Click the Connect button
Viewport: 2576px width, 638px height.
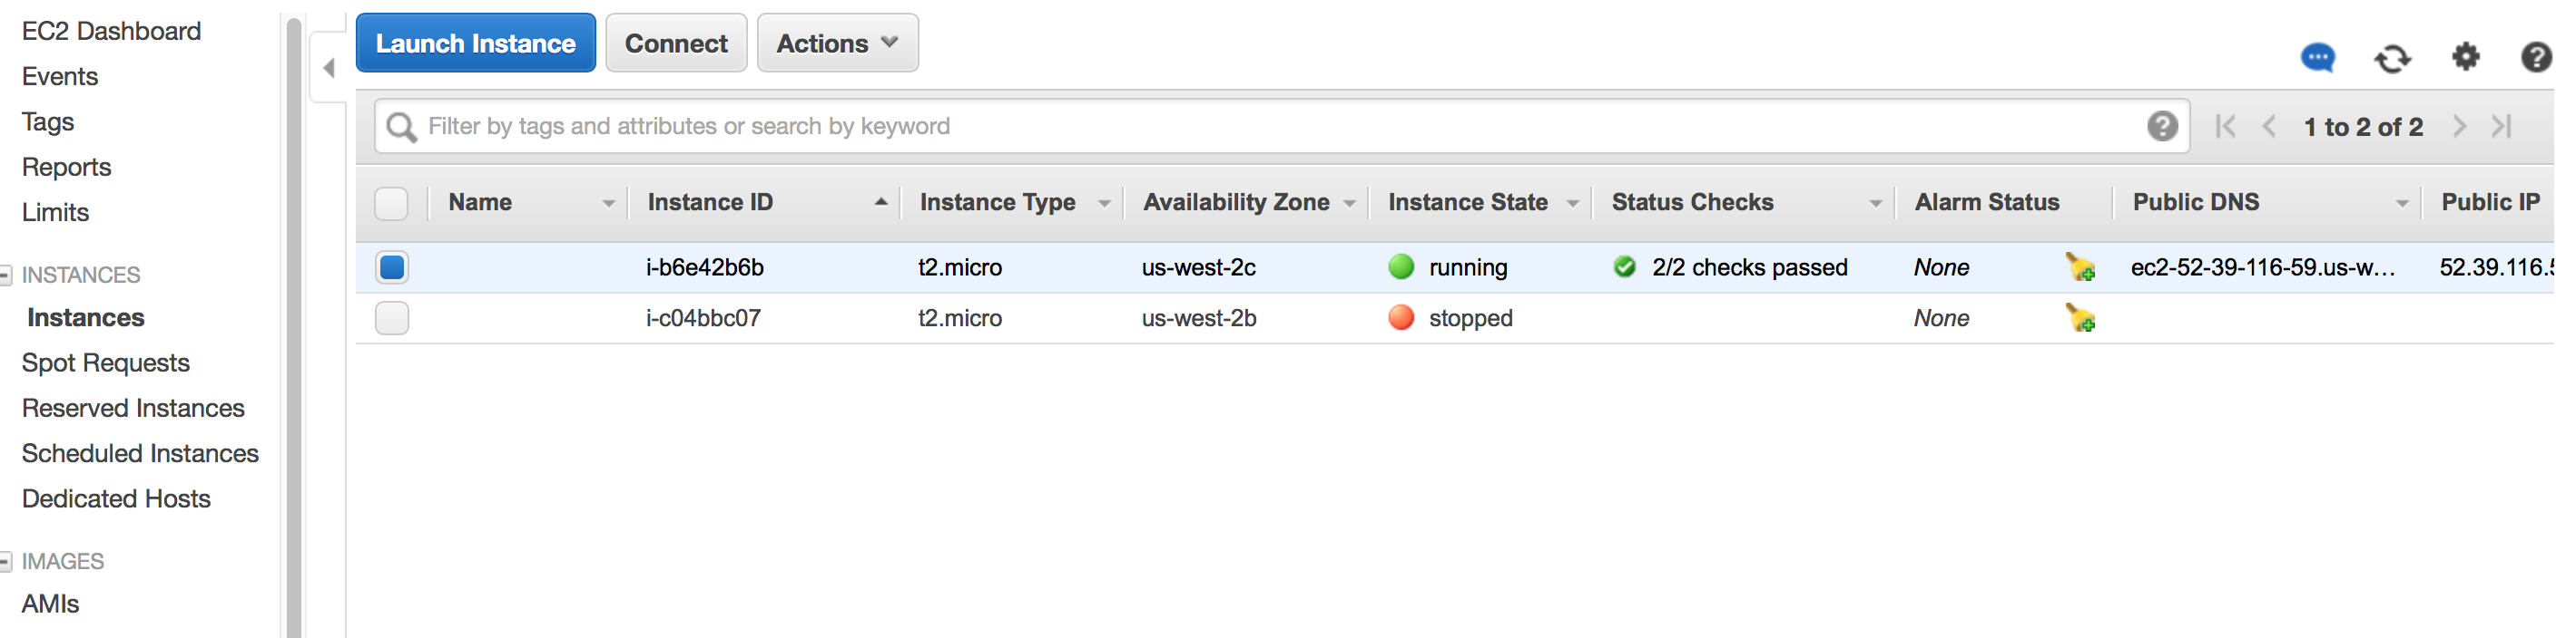tap(676, 43)
